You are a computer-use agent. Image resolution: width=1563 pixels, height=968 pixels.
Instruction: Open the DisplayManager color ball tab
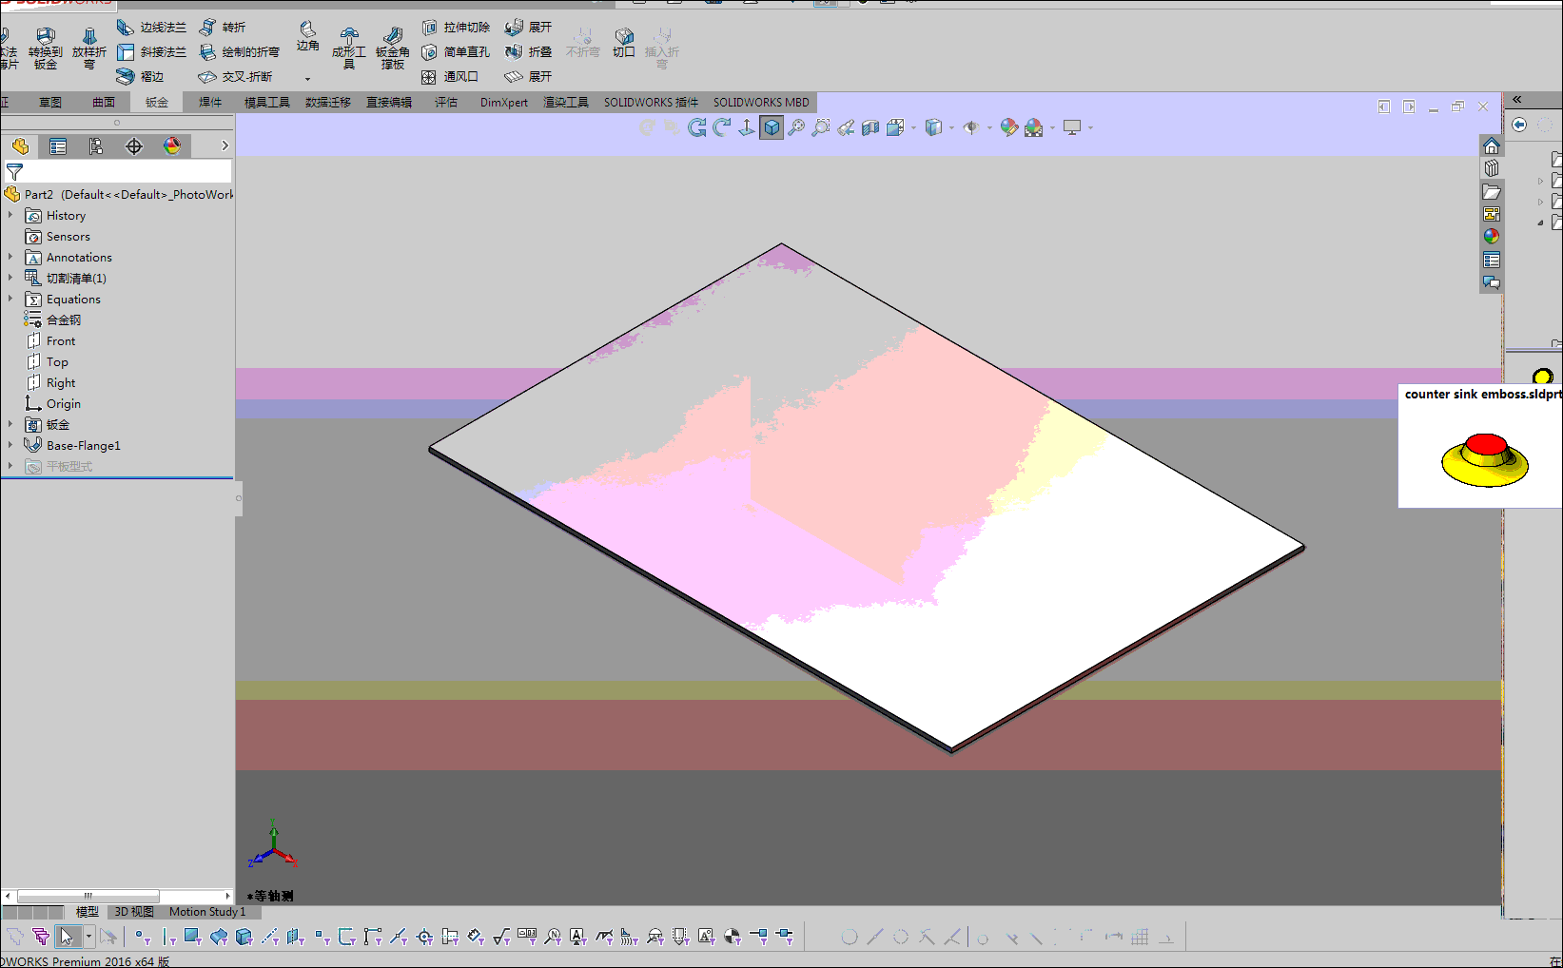pyautogui.click(x=172, y=145)
